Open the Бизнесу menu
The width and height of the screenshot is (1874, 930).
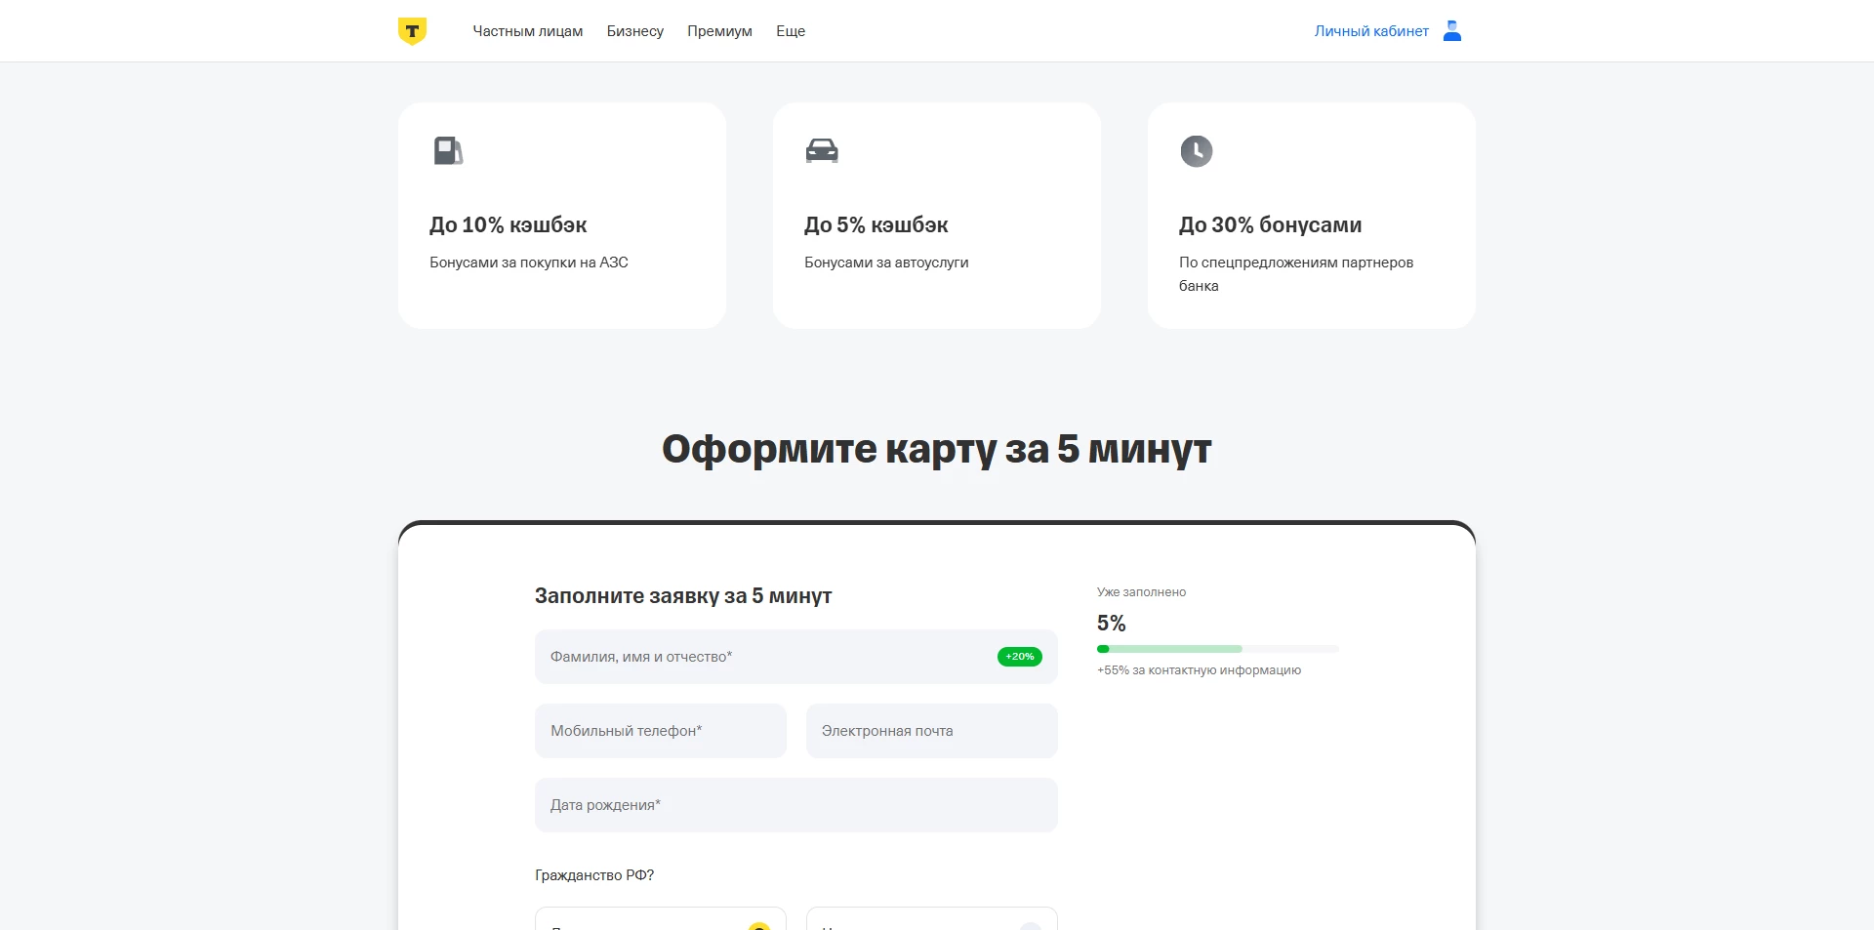tap(635, 30)
